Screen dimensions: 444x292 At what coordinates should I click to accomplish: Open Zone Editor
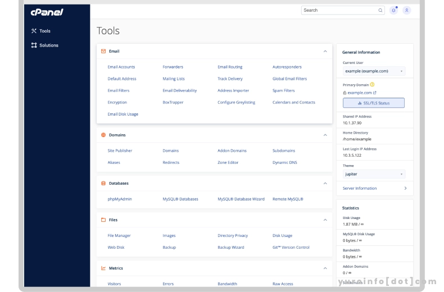tap(228, 162)
